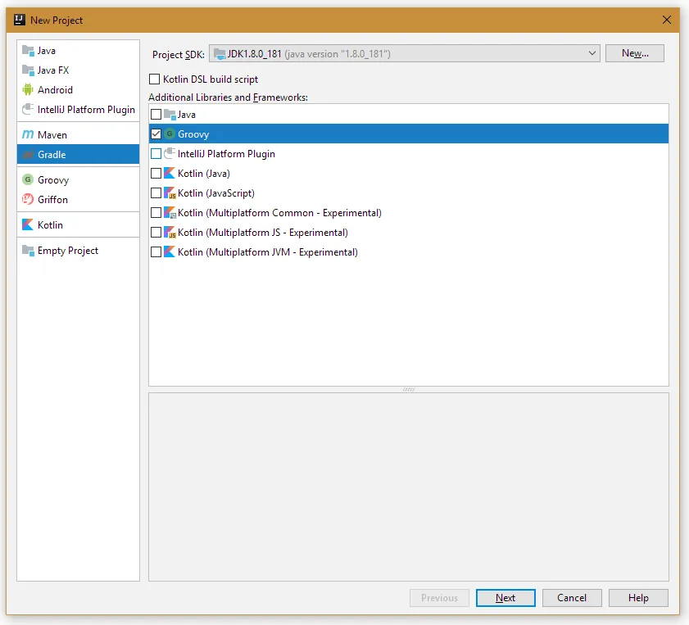Click 'Kotlin DSL build script' label text

coord(211,79)
